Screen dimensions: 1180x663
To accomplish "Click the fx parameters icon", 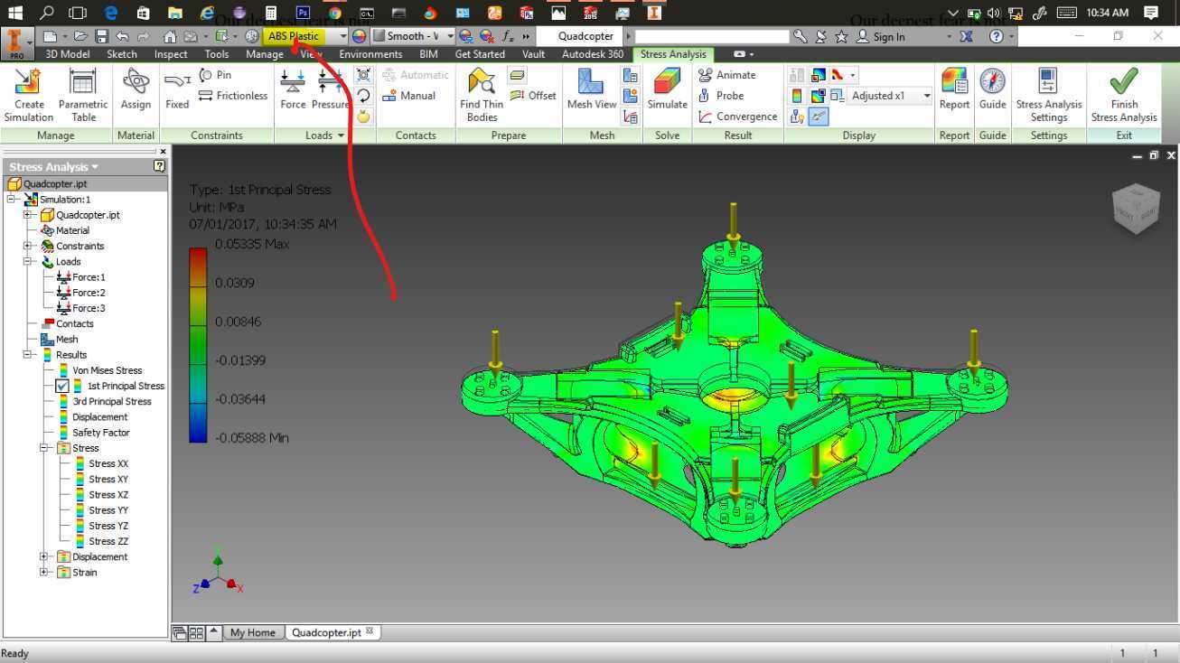I will tap(508, 36).
